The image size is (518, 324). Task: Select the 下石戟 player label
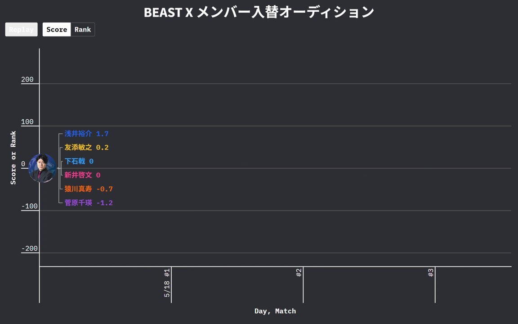click(79, 162)
